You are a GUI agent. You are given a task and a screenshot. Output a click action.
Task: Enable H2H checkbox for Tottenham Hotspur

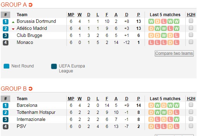[x=191, y=112]
